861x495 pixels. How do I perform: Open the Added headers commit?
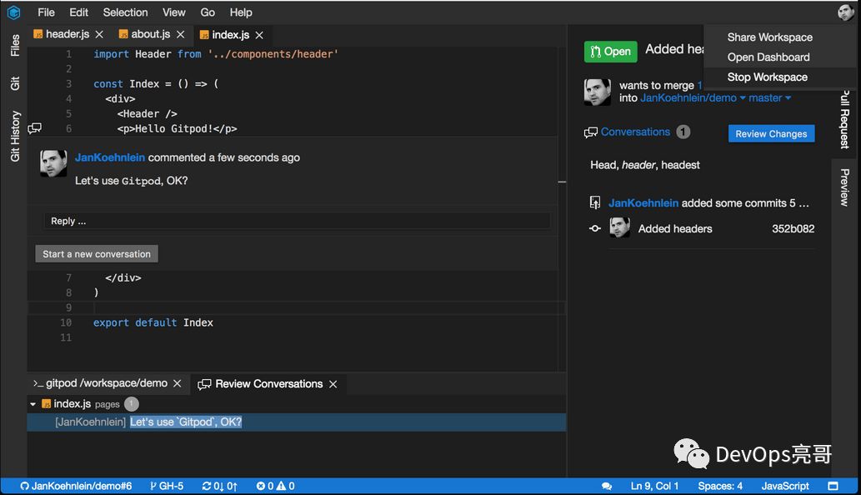coord(675,229)
